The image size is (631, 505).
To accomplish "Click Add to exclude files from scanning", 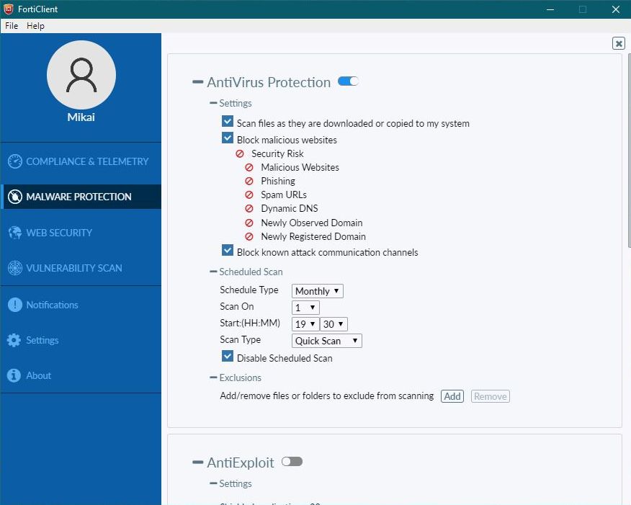I will click(452, 396).
